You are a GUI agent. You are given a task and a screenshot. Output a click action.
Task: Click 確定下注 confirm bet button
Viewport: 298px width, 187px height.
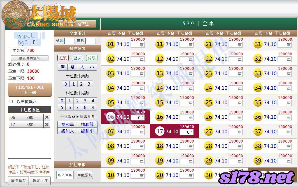pos(40,181)
